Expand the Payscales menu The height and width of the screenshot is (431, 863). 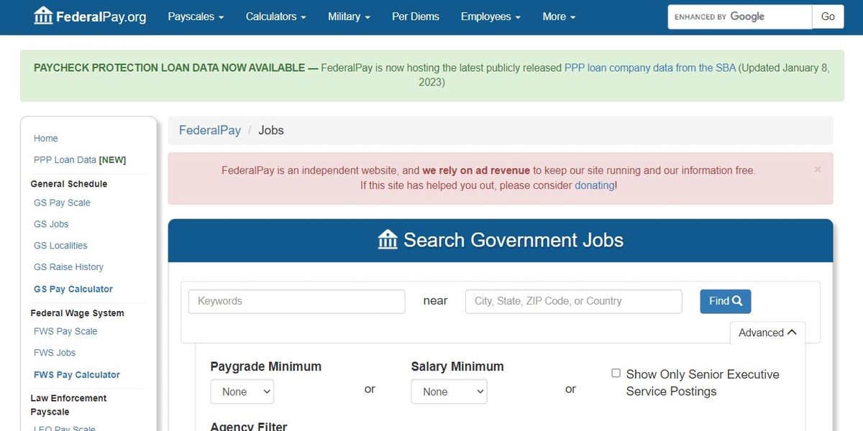[x=196, y=17]
